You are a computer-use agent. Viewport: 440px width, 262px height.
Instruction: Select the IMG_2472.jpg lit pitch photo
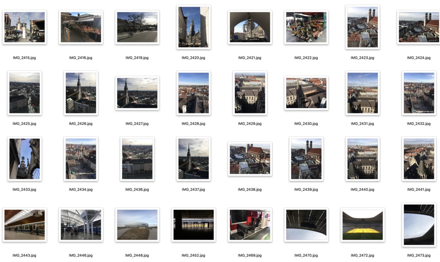point(363,225)
